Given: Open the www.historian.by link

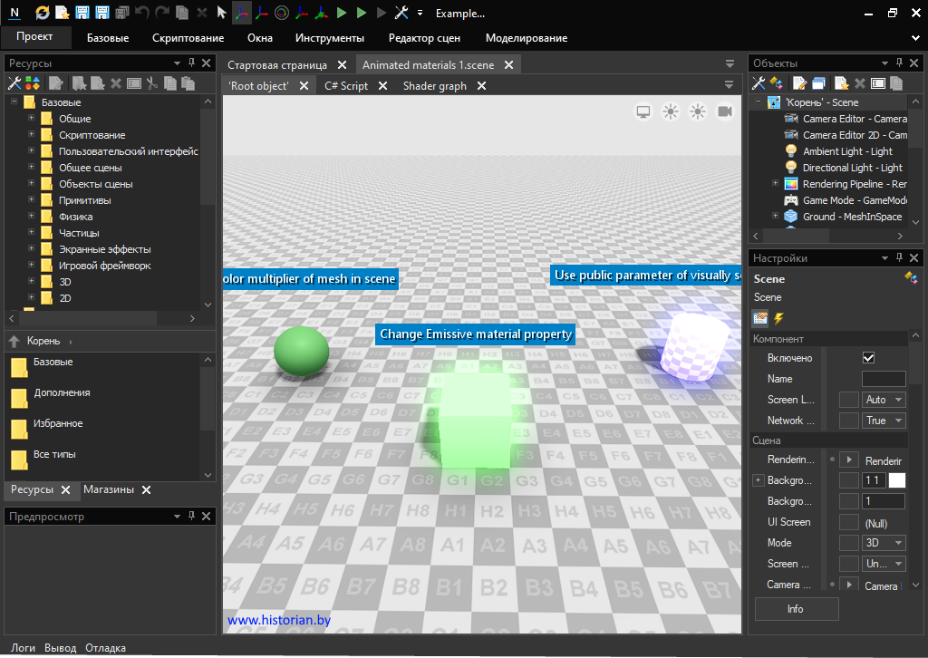Looking at the screenshot, I should coord(277,621).
